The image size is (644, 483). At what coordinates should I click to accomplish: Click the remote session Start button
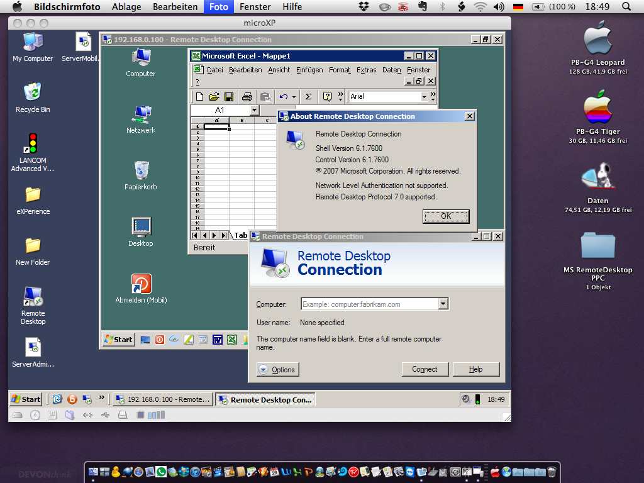[119, 340]
